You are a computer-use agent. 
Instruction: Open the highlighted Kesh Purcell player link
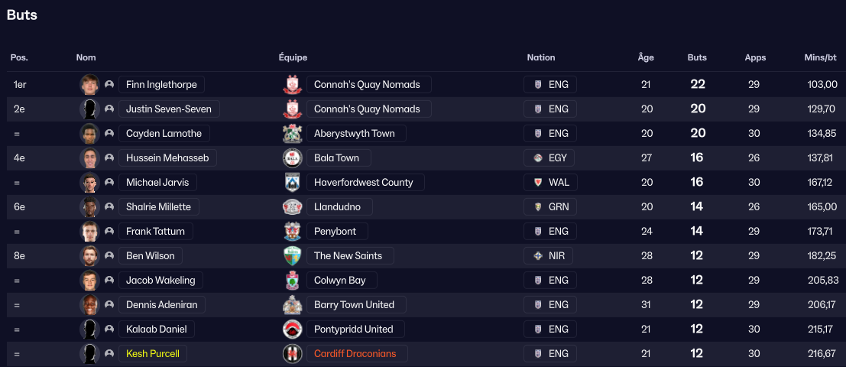click(152, 354)
